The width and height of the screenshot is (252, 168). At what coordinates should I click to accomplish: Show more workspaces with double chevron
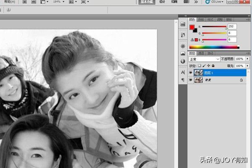click(196, 2)
